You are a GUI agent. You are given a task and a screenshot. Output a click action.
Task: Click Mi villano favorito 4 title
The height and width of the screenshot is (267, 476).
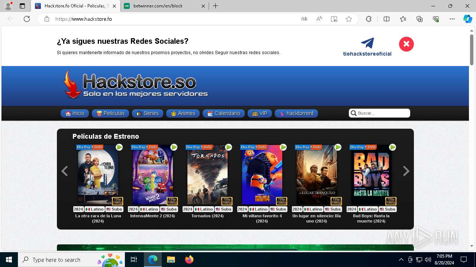(x=262, y=218)
